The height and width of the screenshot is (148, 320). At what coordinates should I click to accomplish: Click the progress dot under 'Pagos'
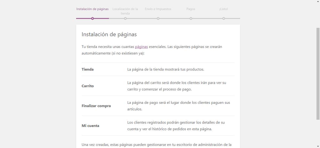(191, 18)
